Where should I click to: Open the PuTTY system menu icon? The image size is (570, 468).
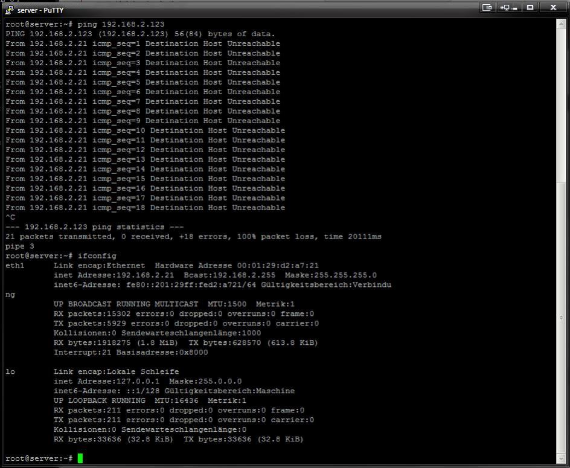(9, 10)
